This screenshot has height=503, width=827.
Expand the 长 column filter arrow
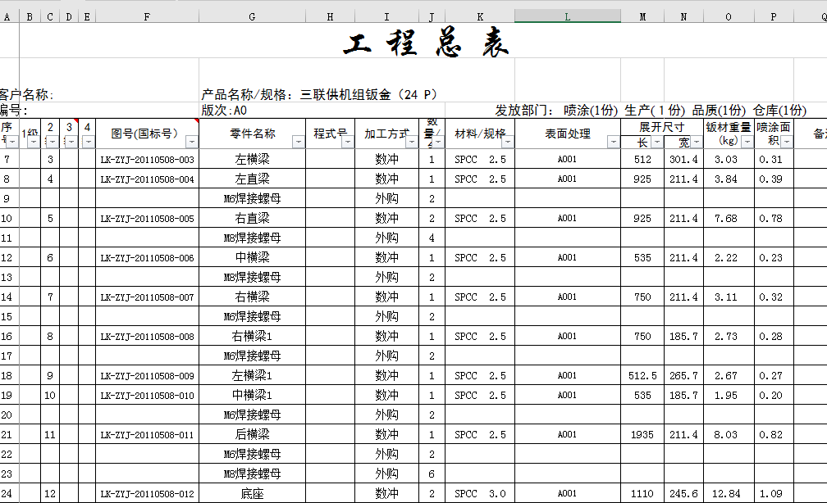coord(656,143)
